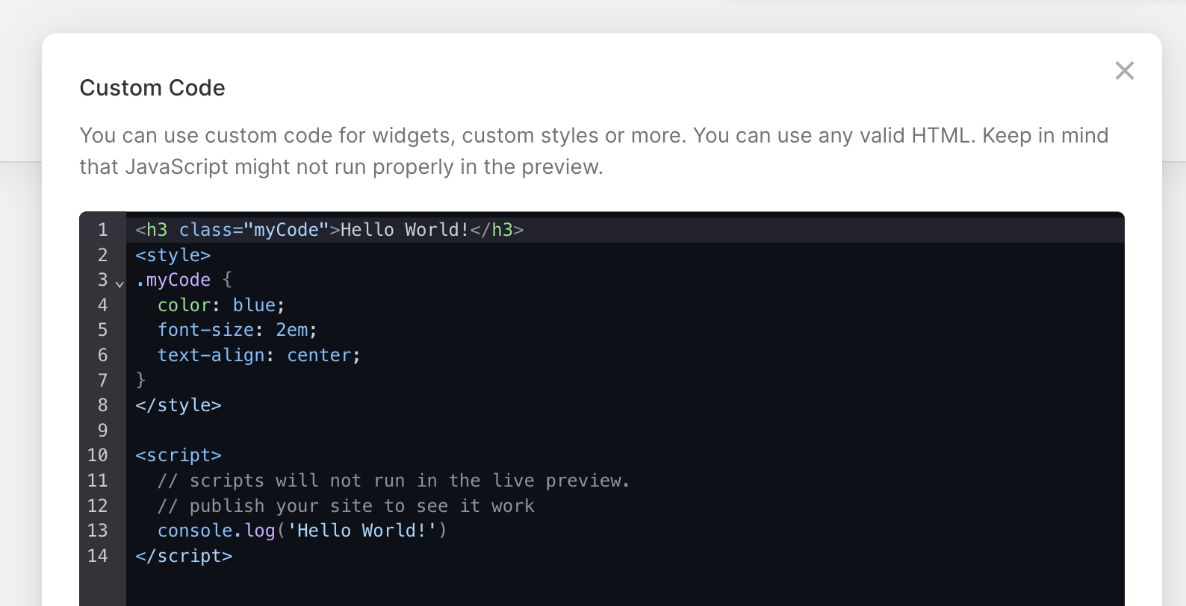The height and width of the screenshot is (606, 1186).
Task: Click the console.log statement
Action: [302, 531]
